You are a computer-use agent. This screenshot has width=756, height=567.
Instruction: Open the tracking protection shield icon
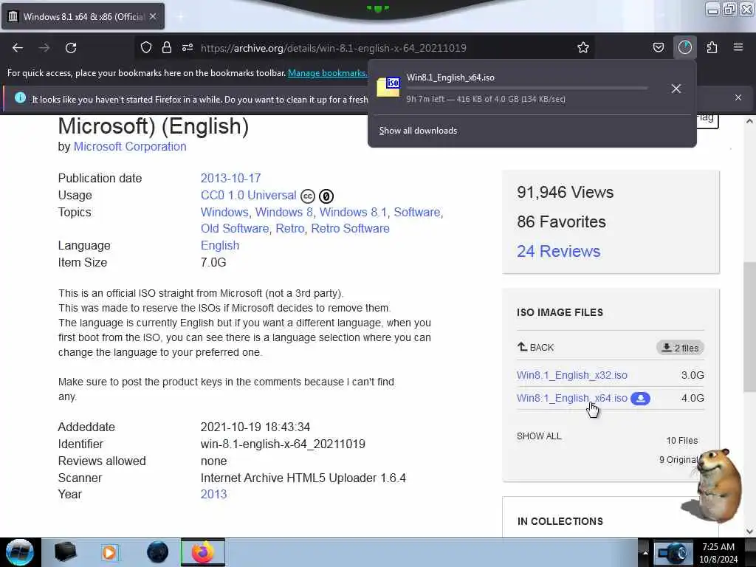tap(146, 48)
